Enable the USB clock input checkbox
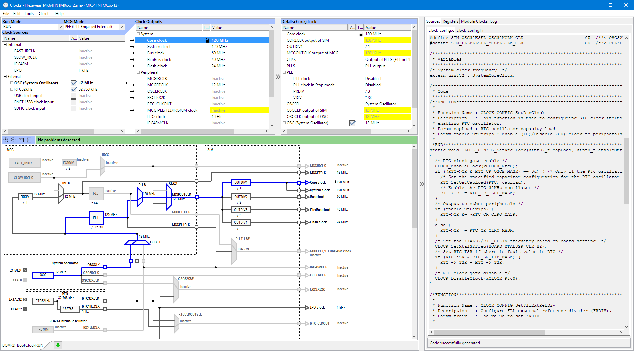 click(74, 96)
